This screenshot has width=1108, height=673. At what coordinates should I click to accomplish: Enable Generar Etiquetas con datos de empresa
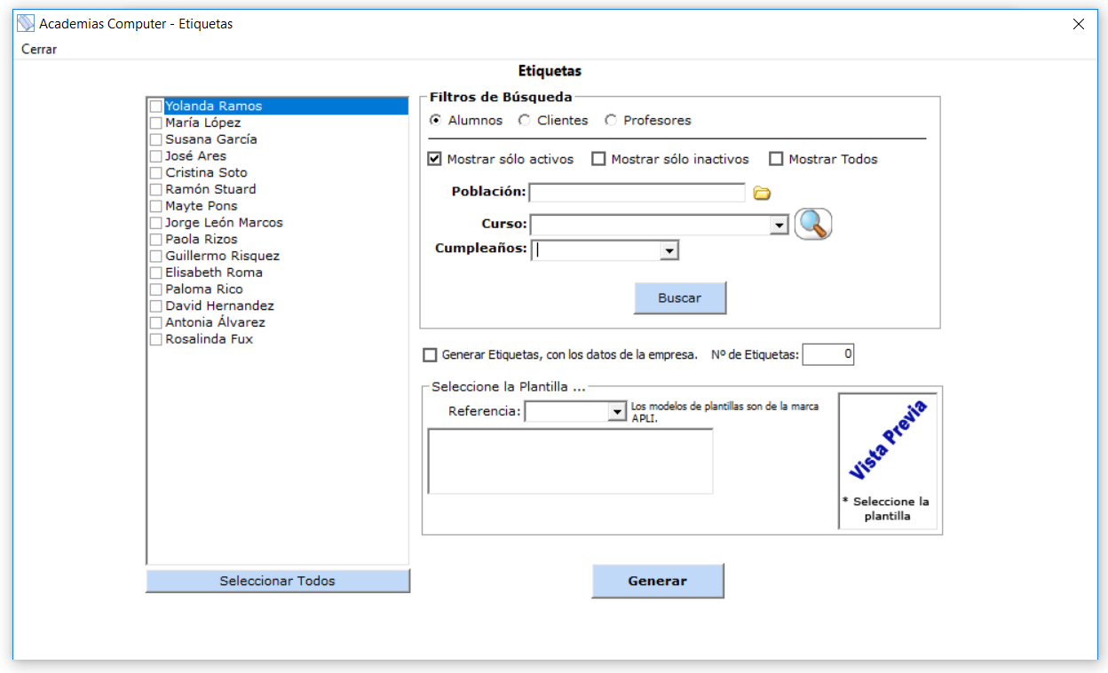click(x=430, y=355)
